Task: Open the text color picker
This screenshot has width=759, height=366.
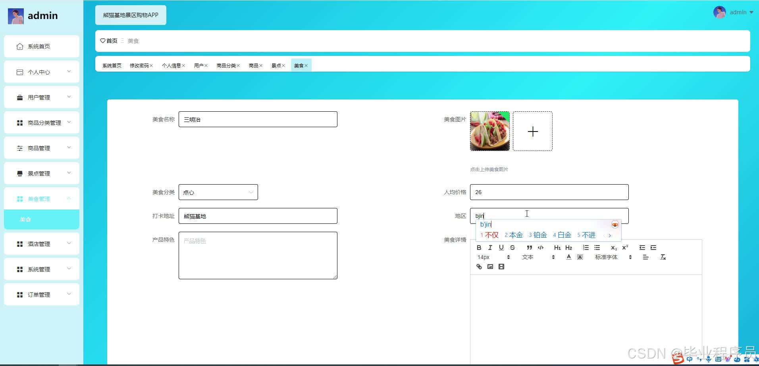Action: (x=568, y=257)
